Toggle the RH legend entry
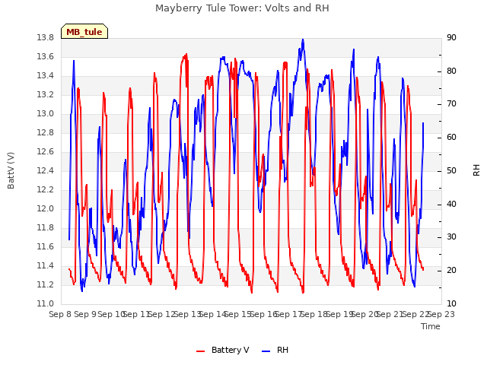 (x=275, y=350)
